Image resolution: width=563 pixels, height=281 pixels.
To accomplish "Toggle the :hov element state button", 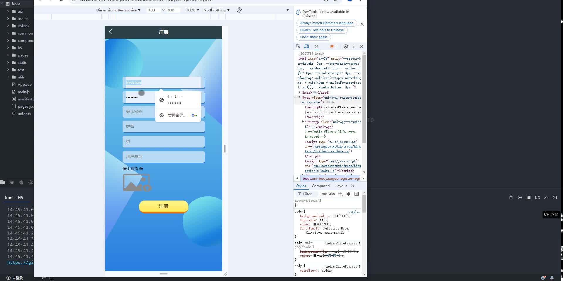I will coord(323,194).
